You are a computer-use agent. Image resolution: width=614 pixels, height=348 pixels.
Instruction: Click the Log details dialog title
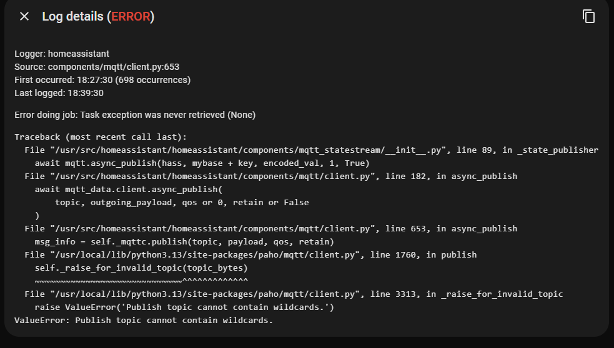72,17
